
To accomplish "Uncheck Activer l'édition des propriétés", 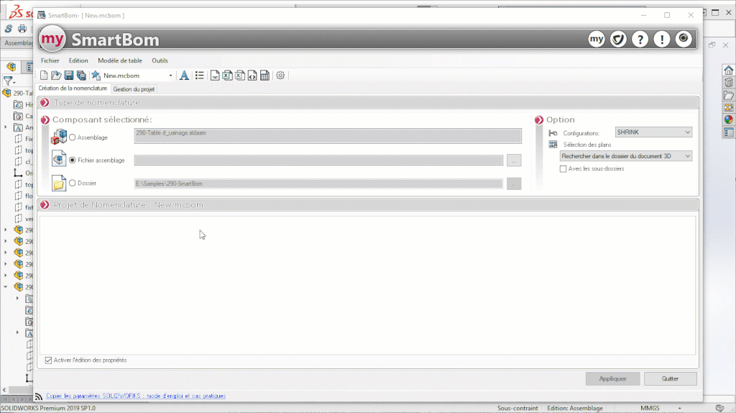I will pyautogui.click(x=48, y=360).
